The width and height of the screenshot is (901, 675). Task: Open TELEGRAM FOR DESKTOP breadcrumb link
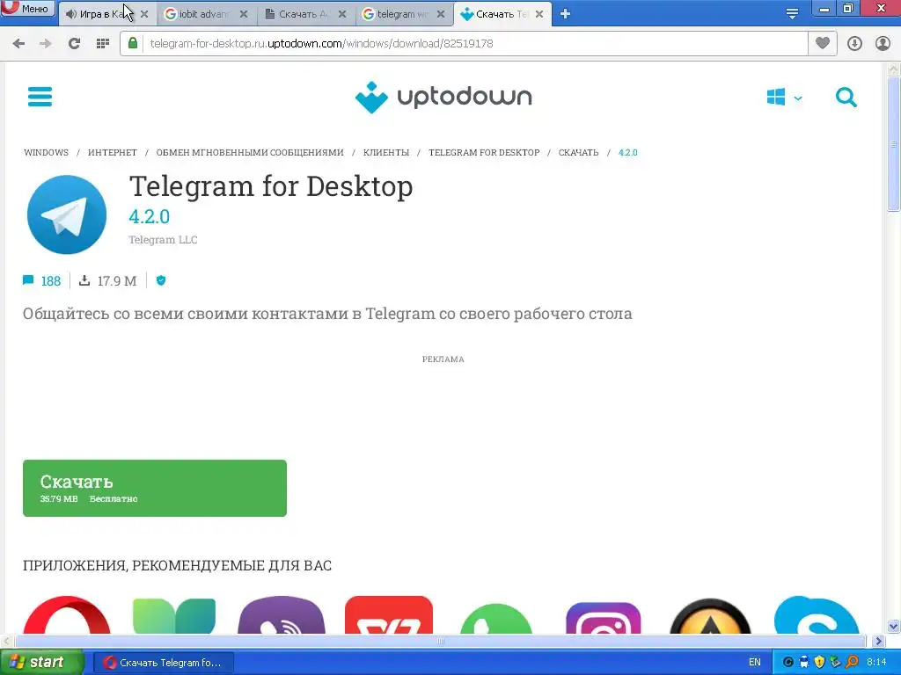pyautogui.click(x=484, y=153)
